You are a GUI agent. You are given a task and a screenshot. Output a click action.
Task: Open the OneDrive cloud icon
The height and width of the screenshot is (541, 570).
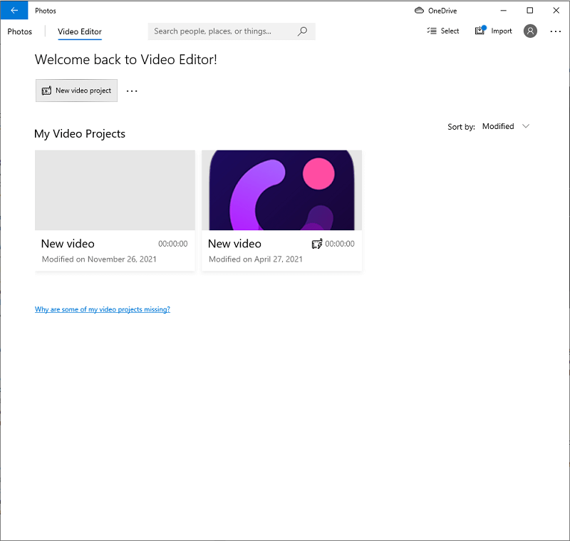419,11
